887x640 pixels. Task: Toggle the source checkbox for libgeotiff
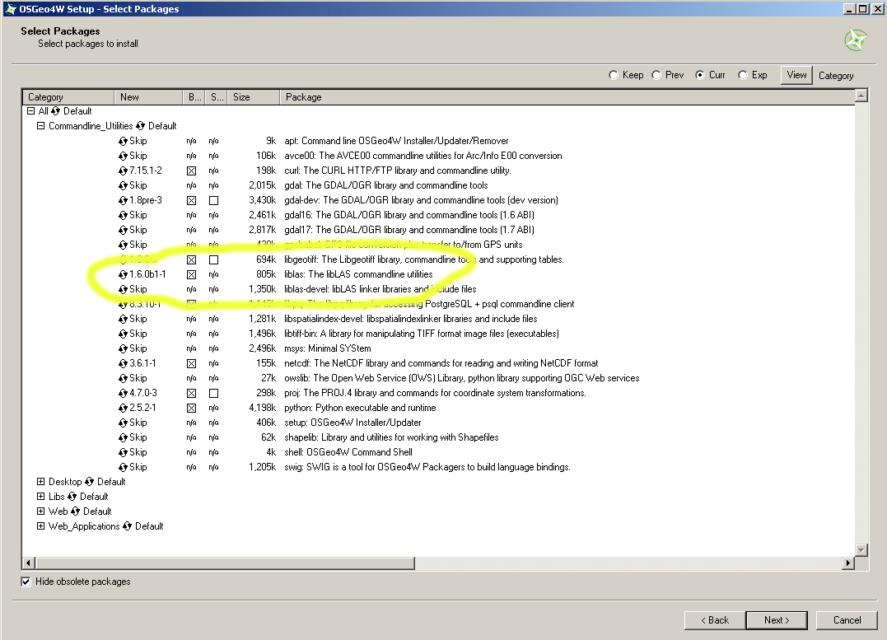click(213, 259)
